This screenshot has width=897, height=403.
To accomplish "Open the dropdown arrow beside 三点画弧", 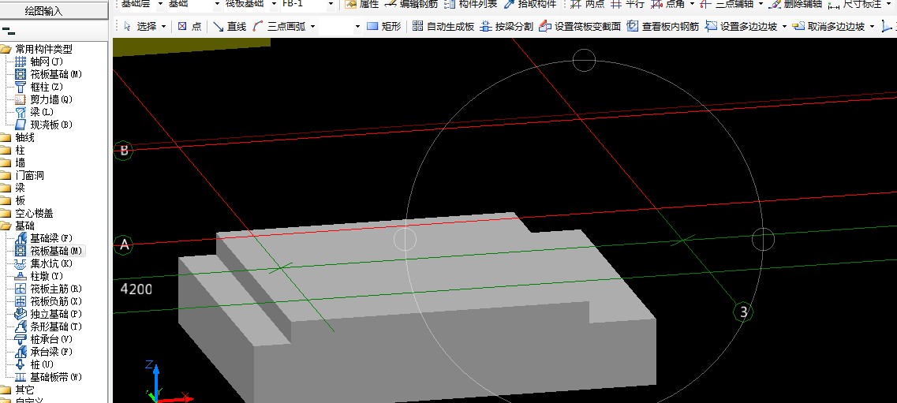I will tap(312, 26).
